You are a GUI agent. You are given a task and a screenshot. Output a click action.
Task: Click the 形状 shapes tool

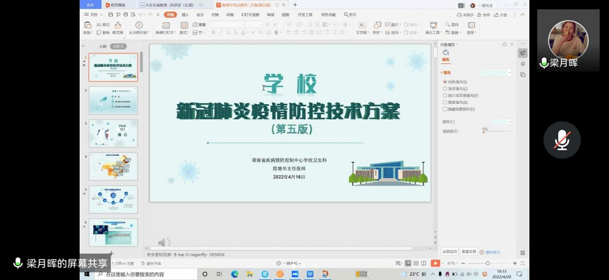pyautogui.click(x=377, y=26)
